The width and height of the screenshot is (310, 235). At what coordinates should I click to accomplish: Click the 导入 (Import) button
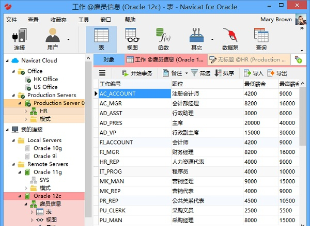[254, 73]
